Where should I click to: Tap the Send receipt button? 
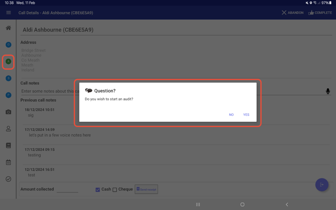click(146, 189)
